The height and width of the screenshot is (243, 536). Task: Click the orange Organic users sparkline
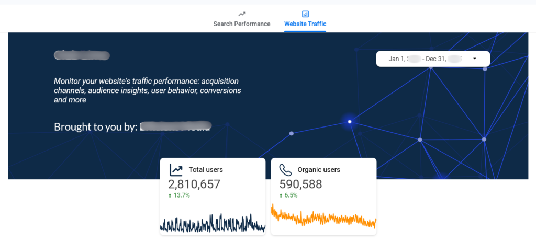[x=323, y=216]
